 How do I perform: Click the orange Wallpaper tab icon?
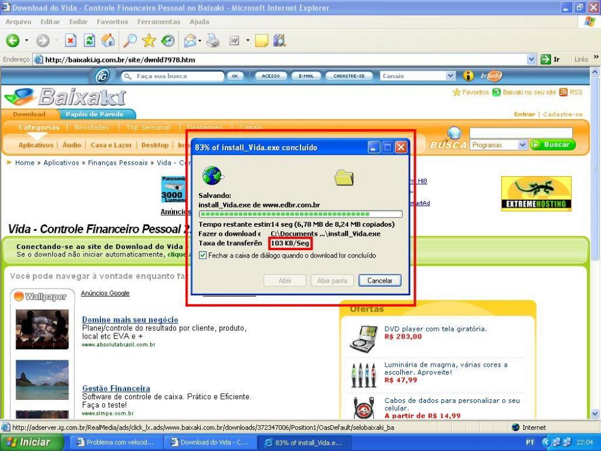click(x=19, y=296)
